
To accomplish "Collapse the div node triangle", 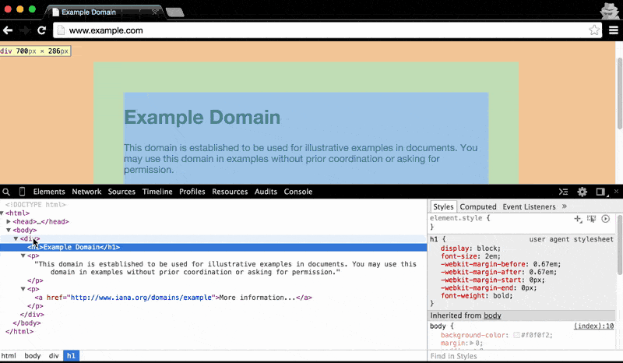I will click(x=16, y=238).
